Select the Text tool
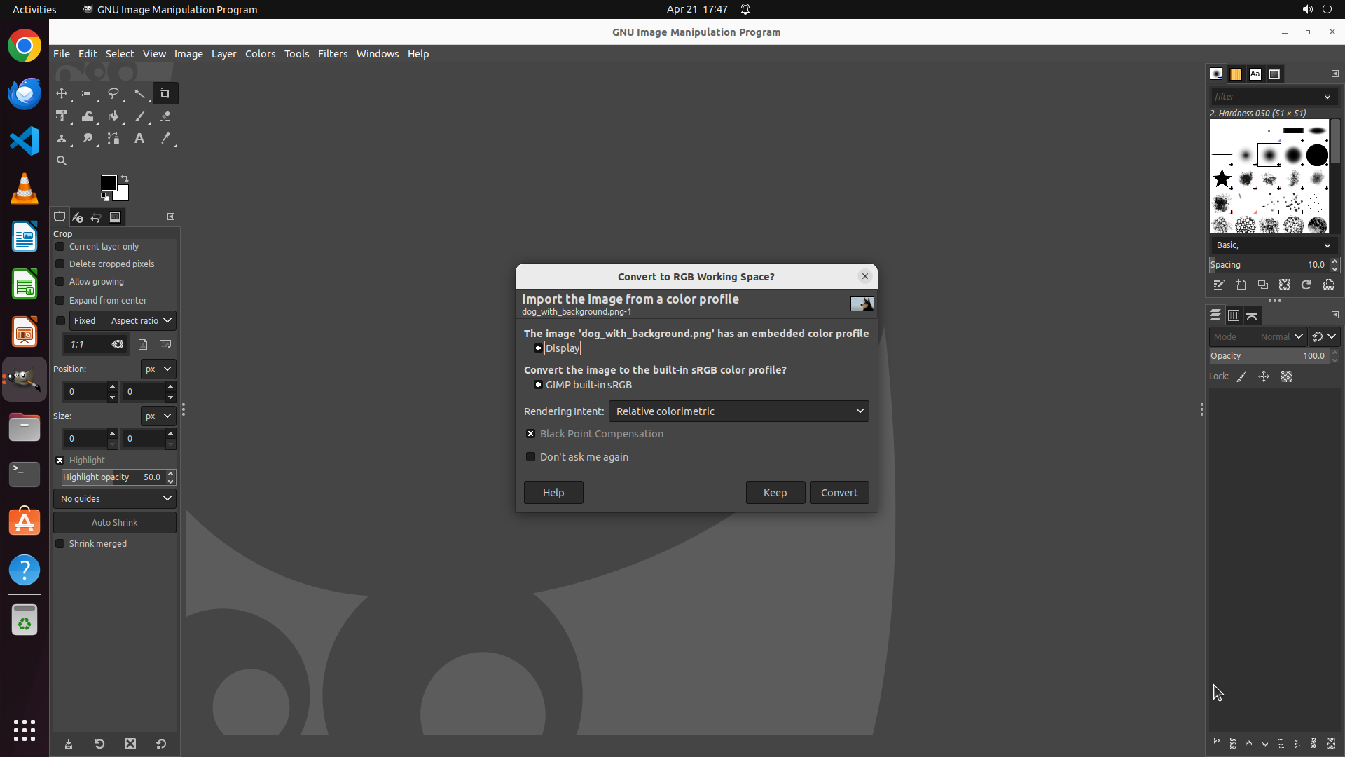 pyautogui.click(x=139, y=138)
